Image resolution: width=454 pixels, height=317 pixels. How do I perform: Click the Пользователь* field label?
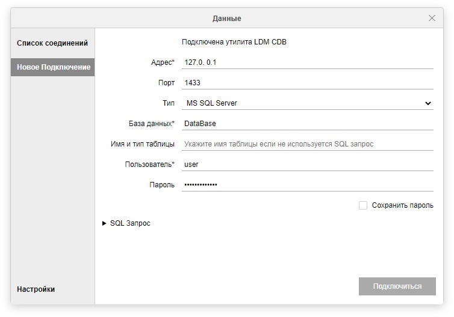(149, 165)
